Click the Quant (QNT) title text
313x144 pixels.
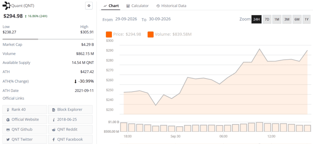pyautogui.click(x=23, y=6)
